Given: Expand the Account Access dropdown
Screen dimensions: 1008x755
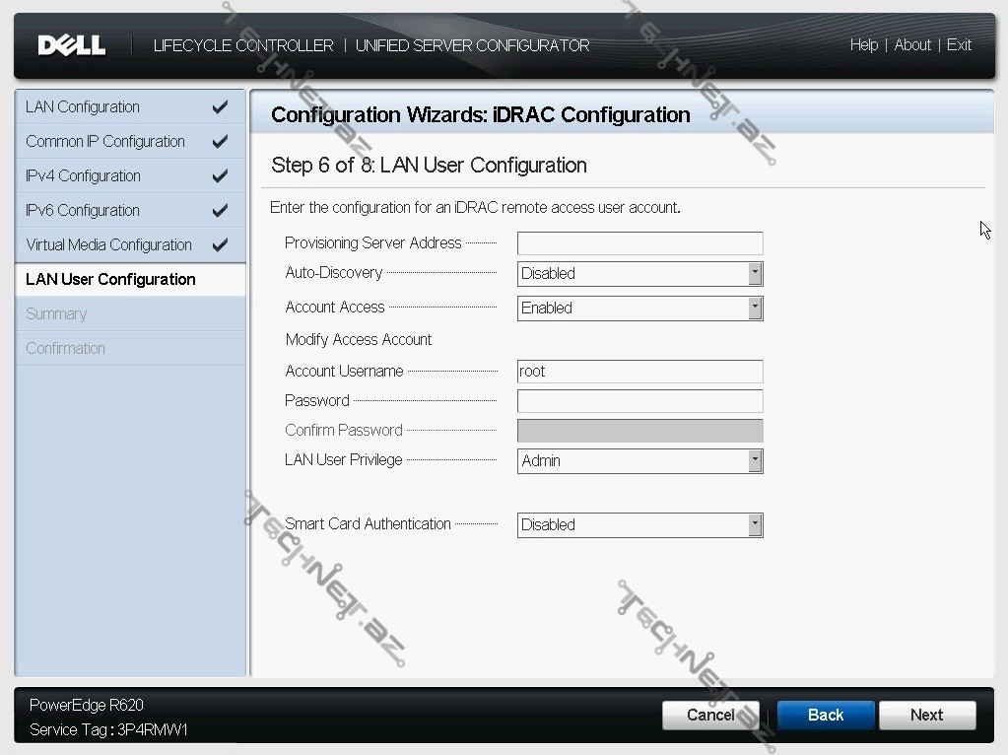Looking at the screenshot, I should pos(639,309).
